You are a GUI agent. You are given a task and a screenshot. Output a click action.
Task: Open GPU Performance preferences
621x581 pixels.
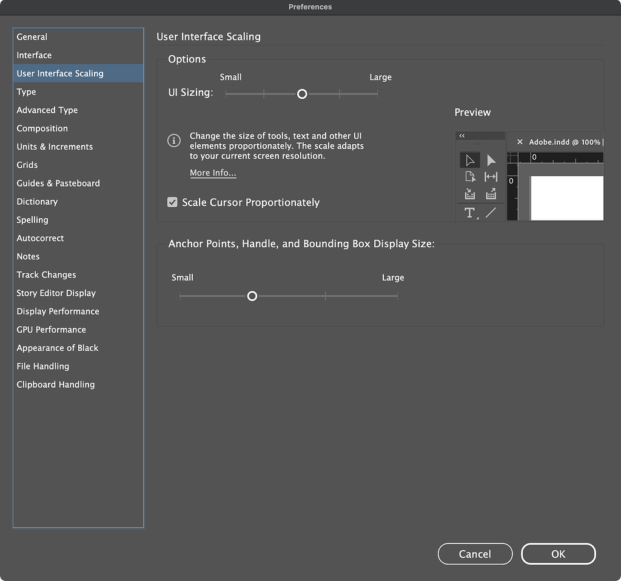(x=78, y=330)
